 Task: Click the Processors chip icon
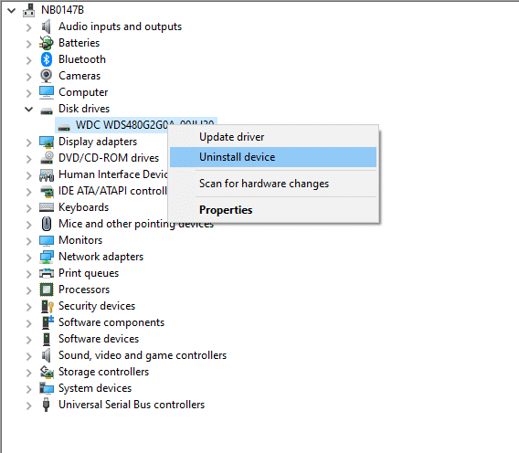(47, 290)
